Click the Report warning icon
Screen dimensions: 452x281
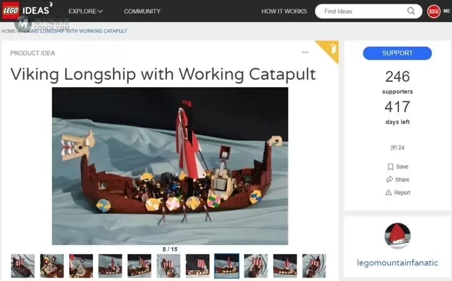pyautogui.click(x=390, y=192)
